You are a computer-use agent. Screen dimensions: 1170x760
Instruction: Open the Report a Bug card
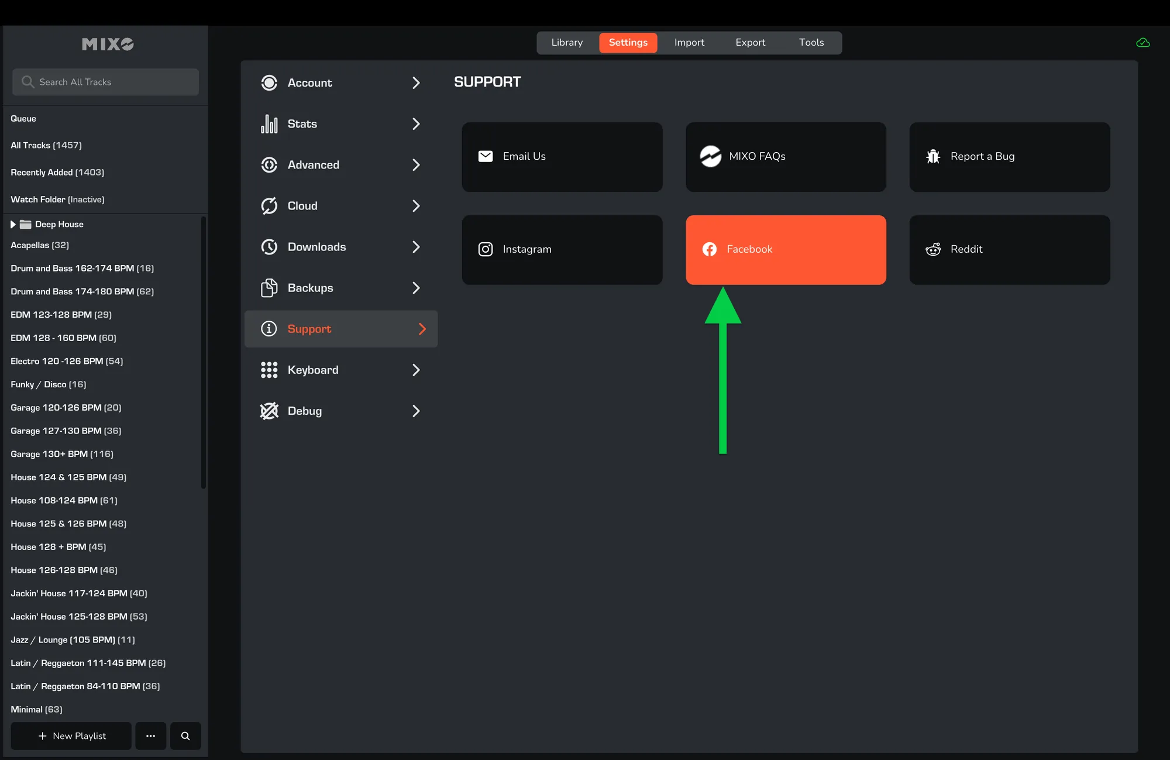1009,157
